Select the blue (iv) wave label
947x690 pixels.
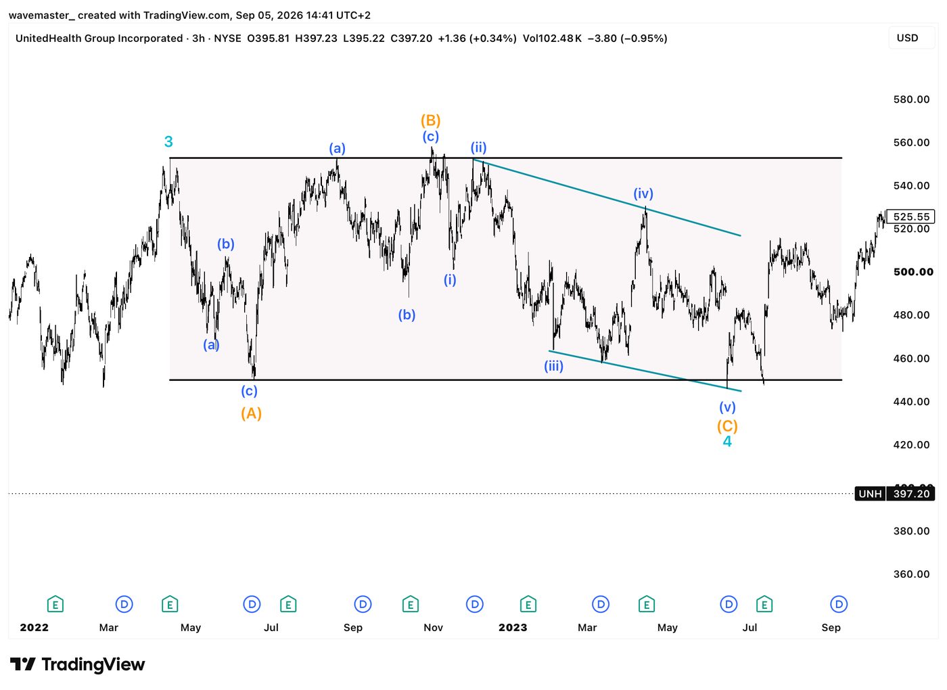(x=643, y=193)
